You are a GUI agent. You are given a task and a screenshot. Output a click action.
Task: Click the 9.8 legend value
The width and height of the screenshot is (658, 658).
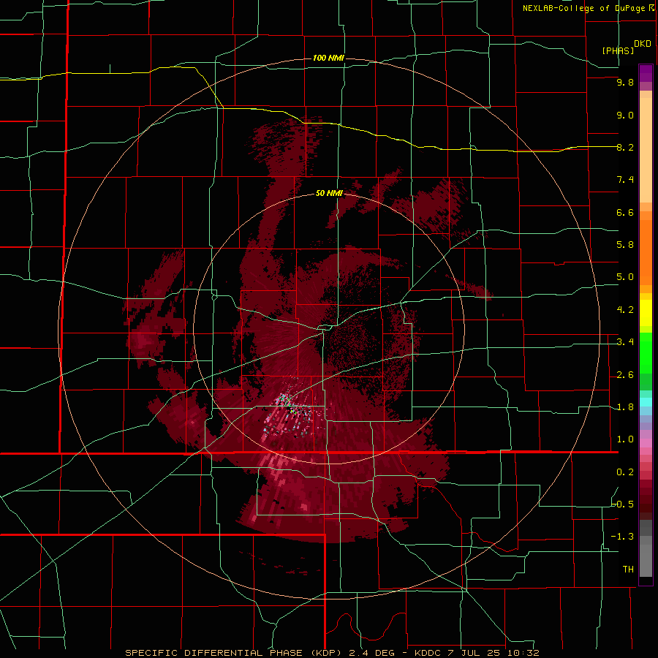point(625,82)
